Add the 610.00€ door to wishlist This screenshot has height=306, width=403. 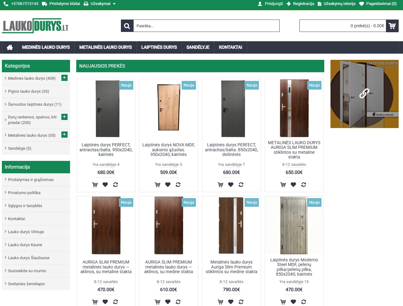coord(168,302)
